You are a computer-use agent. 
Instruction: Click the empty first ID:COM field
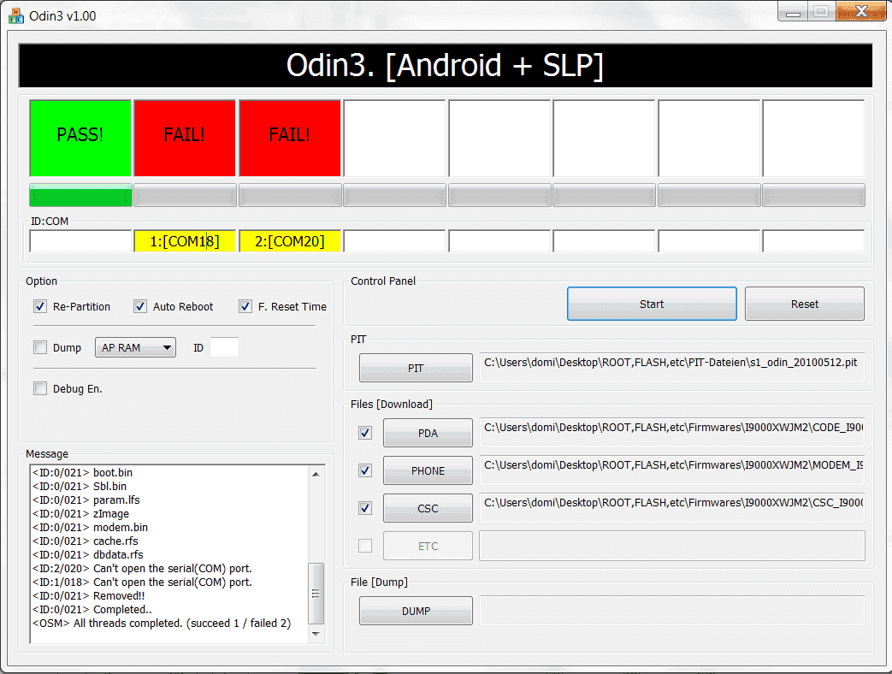(80, 241)
